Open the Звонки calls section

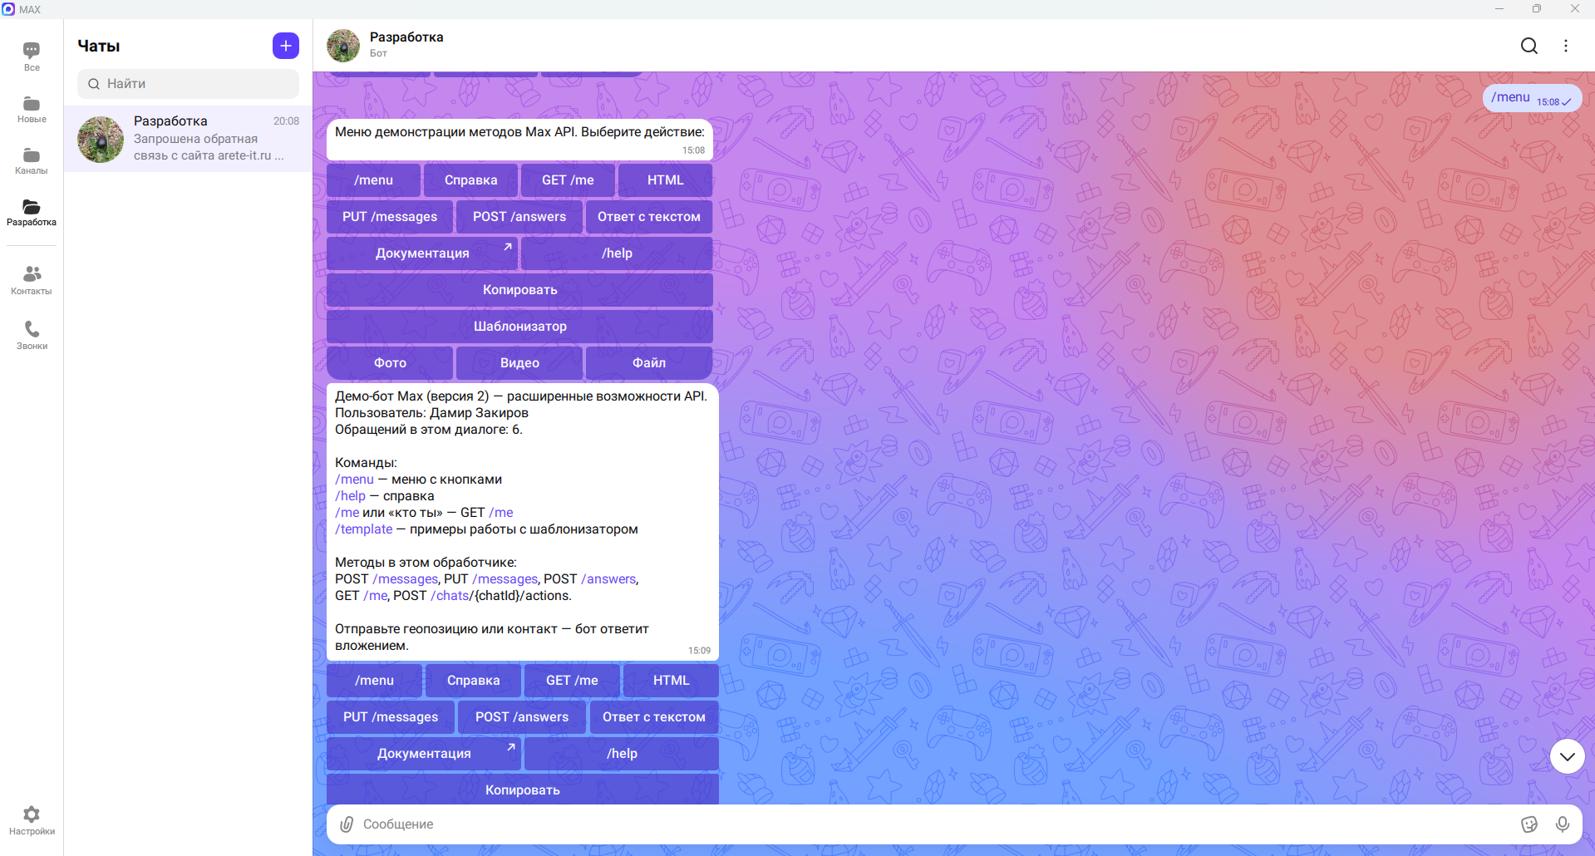(32, 335)
